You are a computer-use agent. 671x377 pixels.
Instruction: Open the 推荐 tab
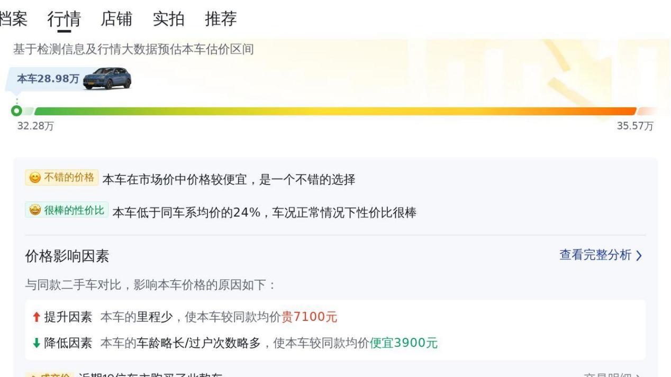(x=221, y=19)
